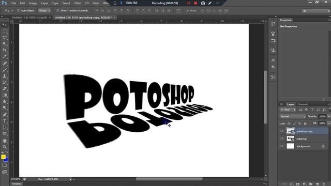331x186 pixels.
Task: Set blue background color swatch
Action: click(x=7, y=160)
